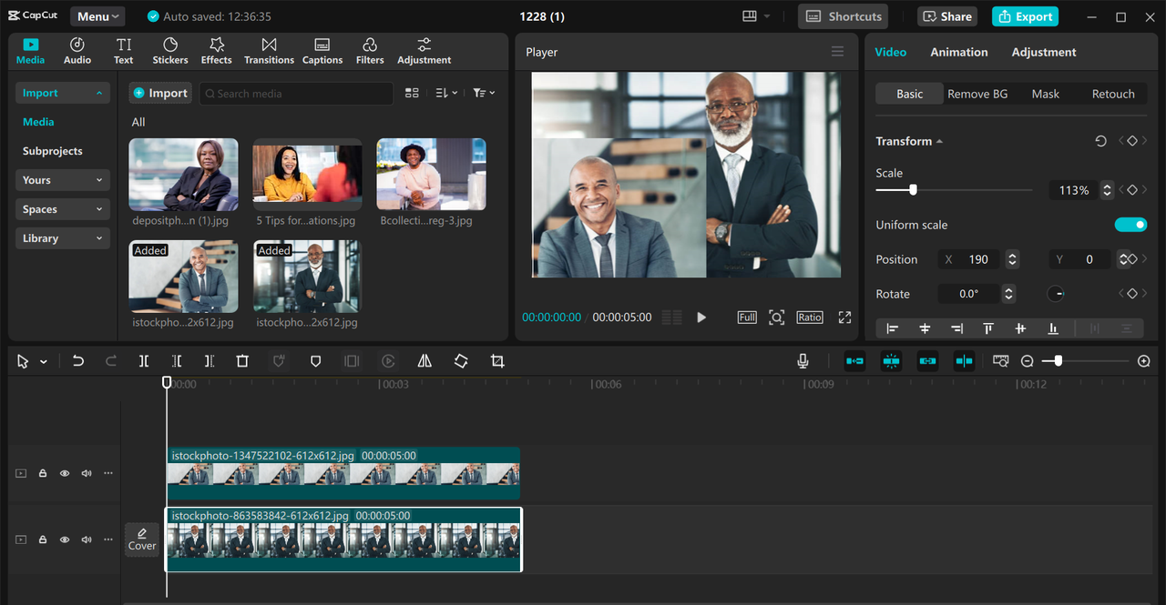Click the Export button
This screenshot has height=605, width=1166.
coord(1025,16)
